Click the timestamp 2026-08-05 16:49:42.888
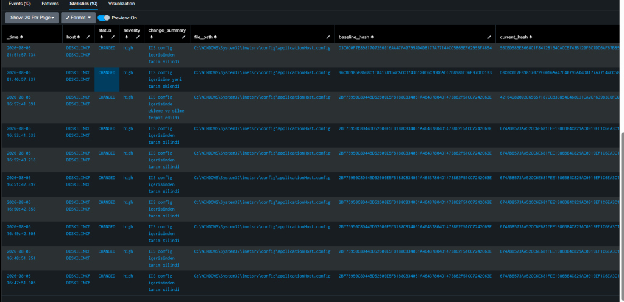 (21, 230)
